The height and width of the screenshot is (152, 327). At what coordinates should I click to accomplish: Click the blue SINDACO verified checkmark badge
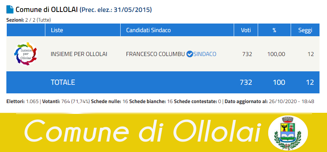[190, 54]
